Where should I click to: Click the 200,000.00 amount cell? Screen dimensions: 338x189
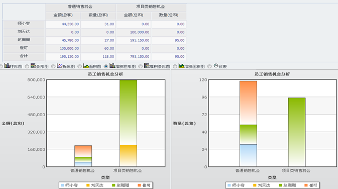[x=134, y=32]
